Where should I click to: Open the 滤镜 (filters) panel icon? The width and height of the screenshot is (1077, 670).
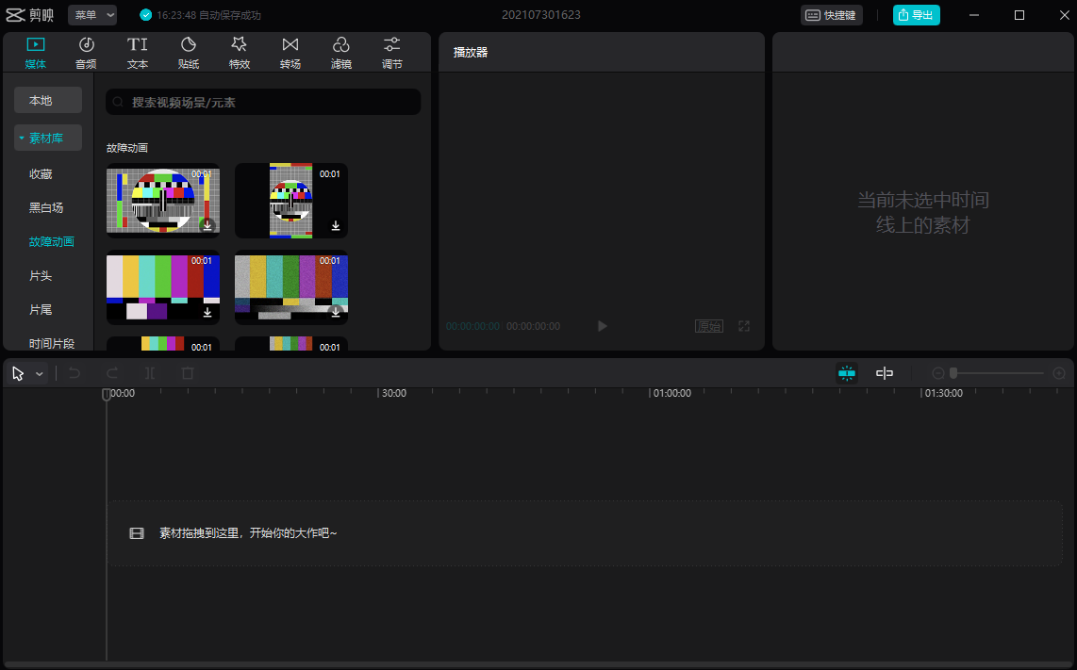click(x=341, y=52)
